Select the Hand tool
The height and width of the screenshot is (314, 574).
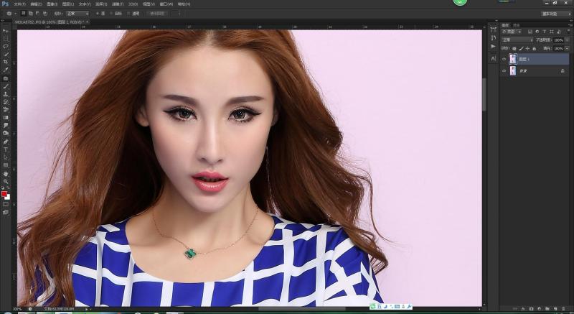6,174
